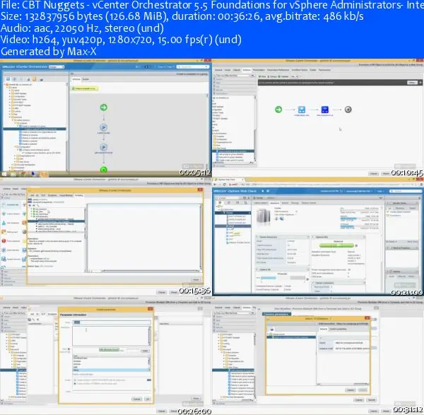The height and width of the screenshot is (415, 424).
Task: Select the highlighted action row in the 00:15:36 dialog
Action: click(x=57, y=221)
